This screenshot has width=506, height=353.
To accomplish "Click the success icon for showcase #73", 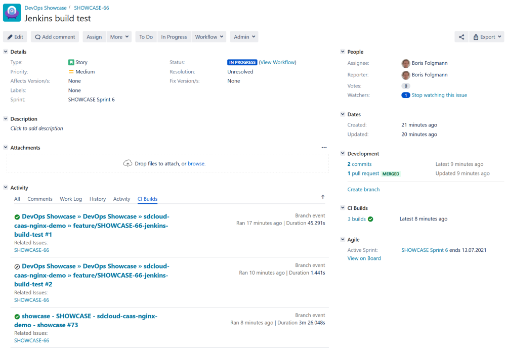I will pyautogui.click(x=17, y=317).
